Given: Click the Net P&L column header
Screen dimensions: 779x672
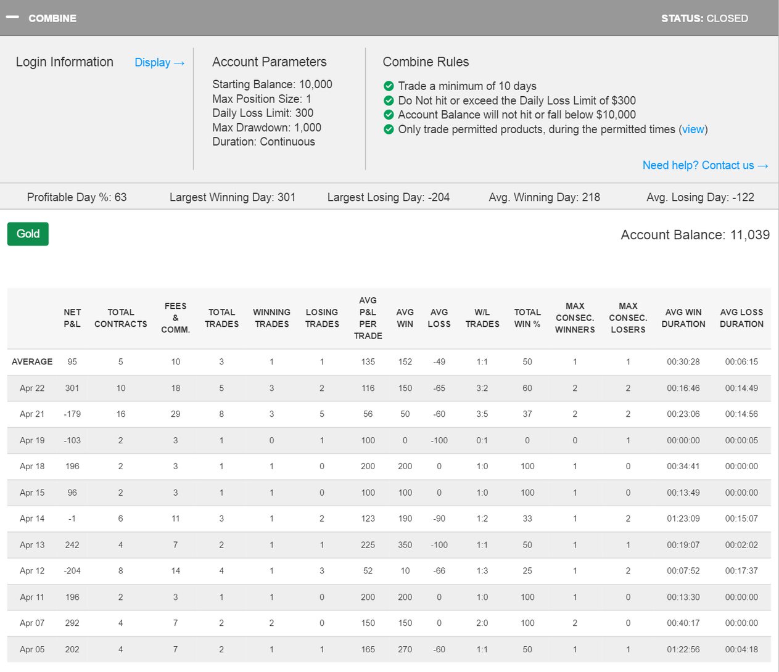Looking at the screenshot, I should pos(72,318).
